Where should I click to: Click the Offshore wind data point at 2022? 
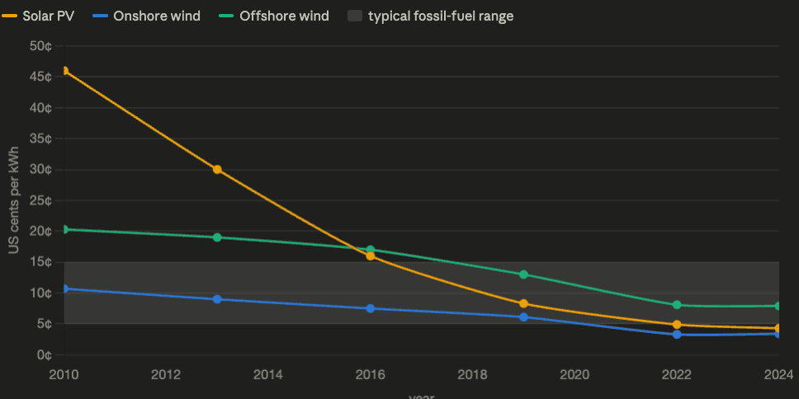[x=677, y=305]
